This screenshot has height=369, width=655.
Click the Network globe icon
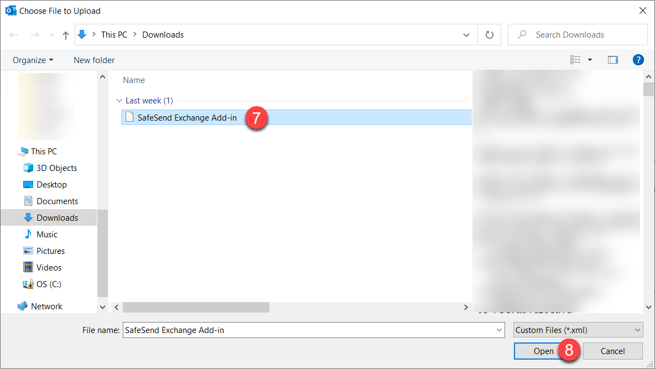tap(23, 306)
